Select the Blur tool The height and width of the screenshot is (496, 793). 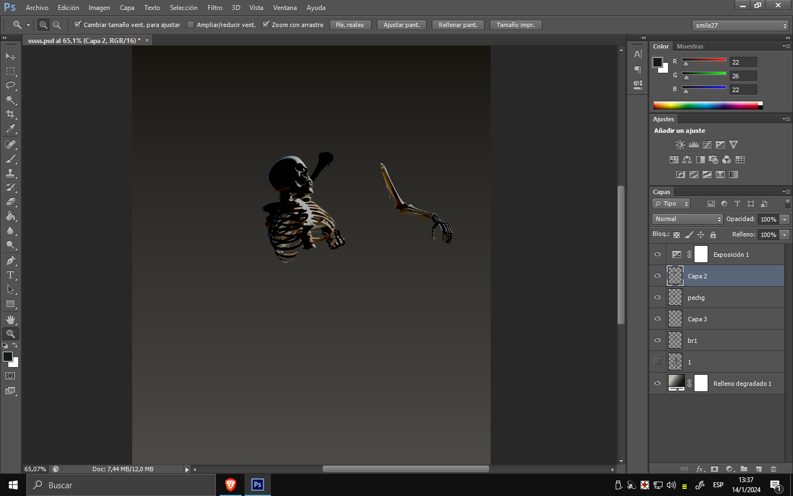point(10,230)
